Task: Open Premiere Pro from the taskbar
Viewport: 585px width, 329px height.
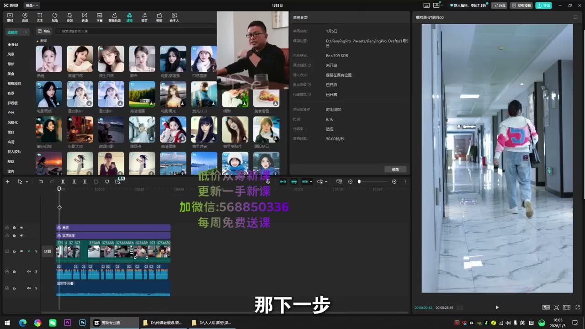Action: tap(68, 323)
